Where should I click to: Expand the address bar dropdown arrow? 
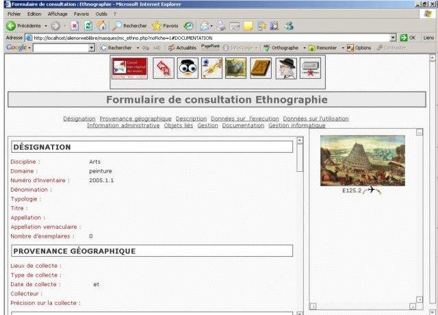pos(393,38)
